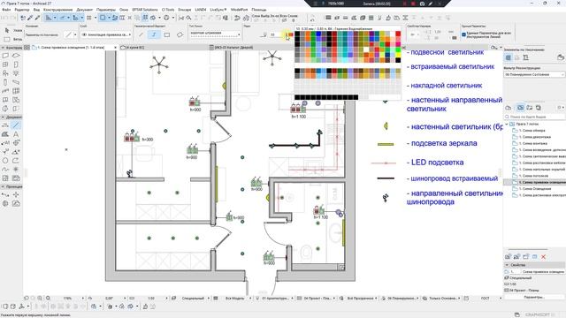Screen dimensions: 566x318
Task: Select the Text tool icon
Action: 16,134
